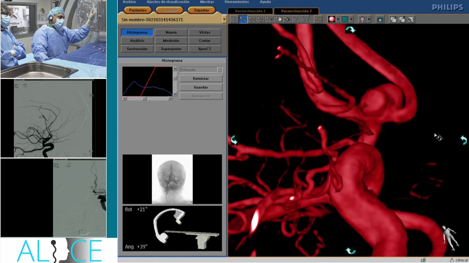469x263 pixels.
Task: Click the 3D cube view icon
Action: [x=411, y=19]
